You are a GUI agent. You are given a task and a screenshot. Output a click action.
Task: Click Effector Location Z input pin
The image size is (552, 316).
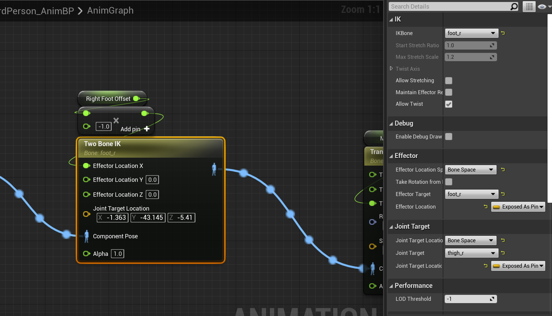[x=86, y=194]
